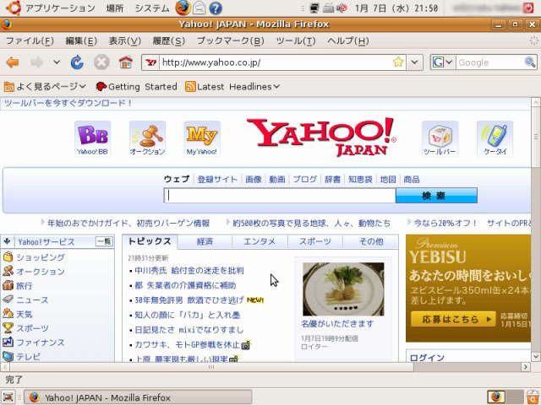The image size is (541, 405).
Task: Select the 辞書 search category
Action: tap(332, 179)
